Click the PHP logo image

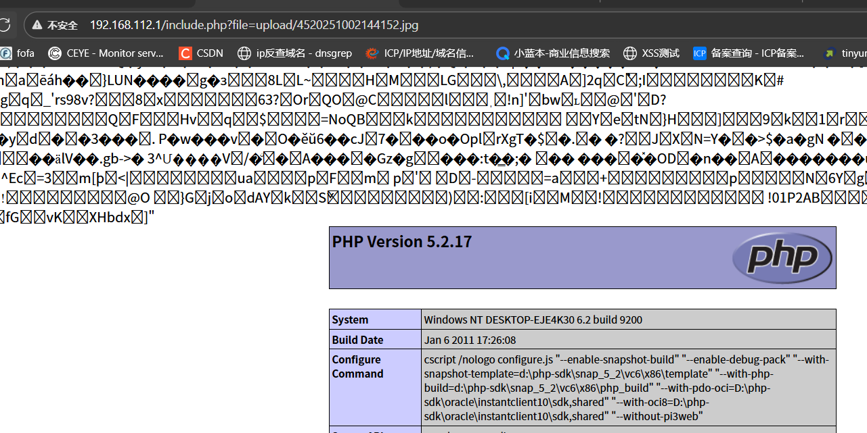(x=782, y=257)
